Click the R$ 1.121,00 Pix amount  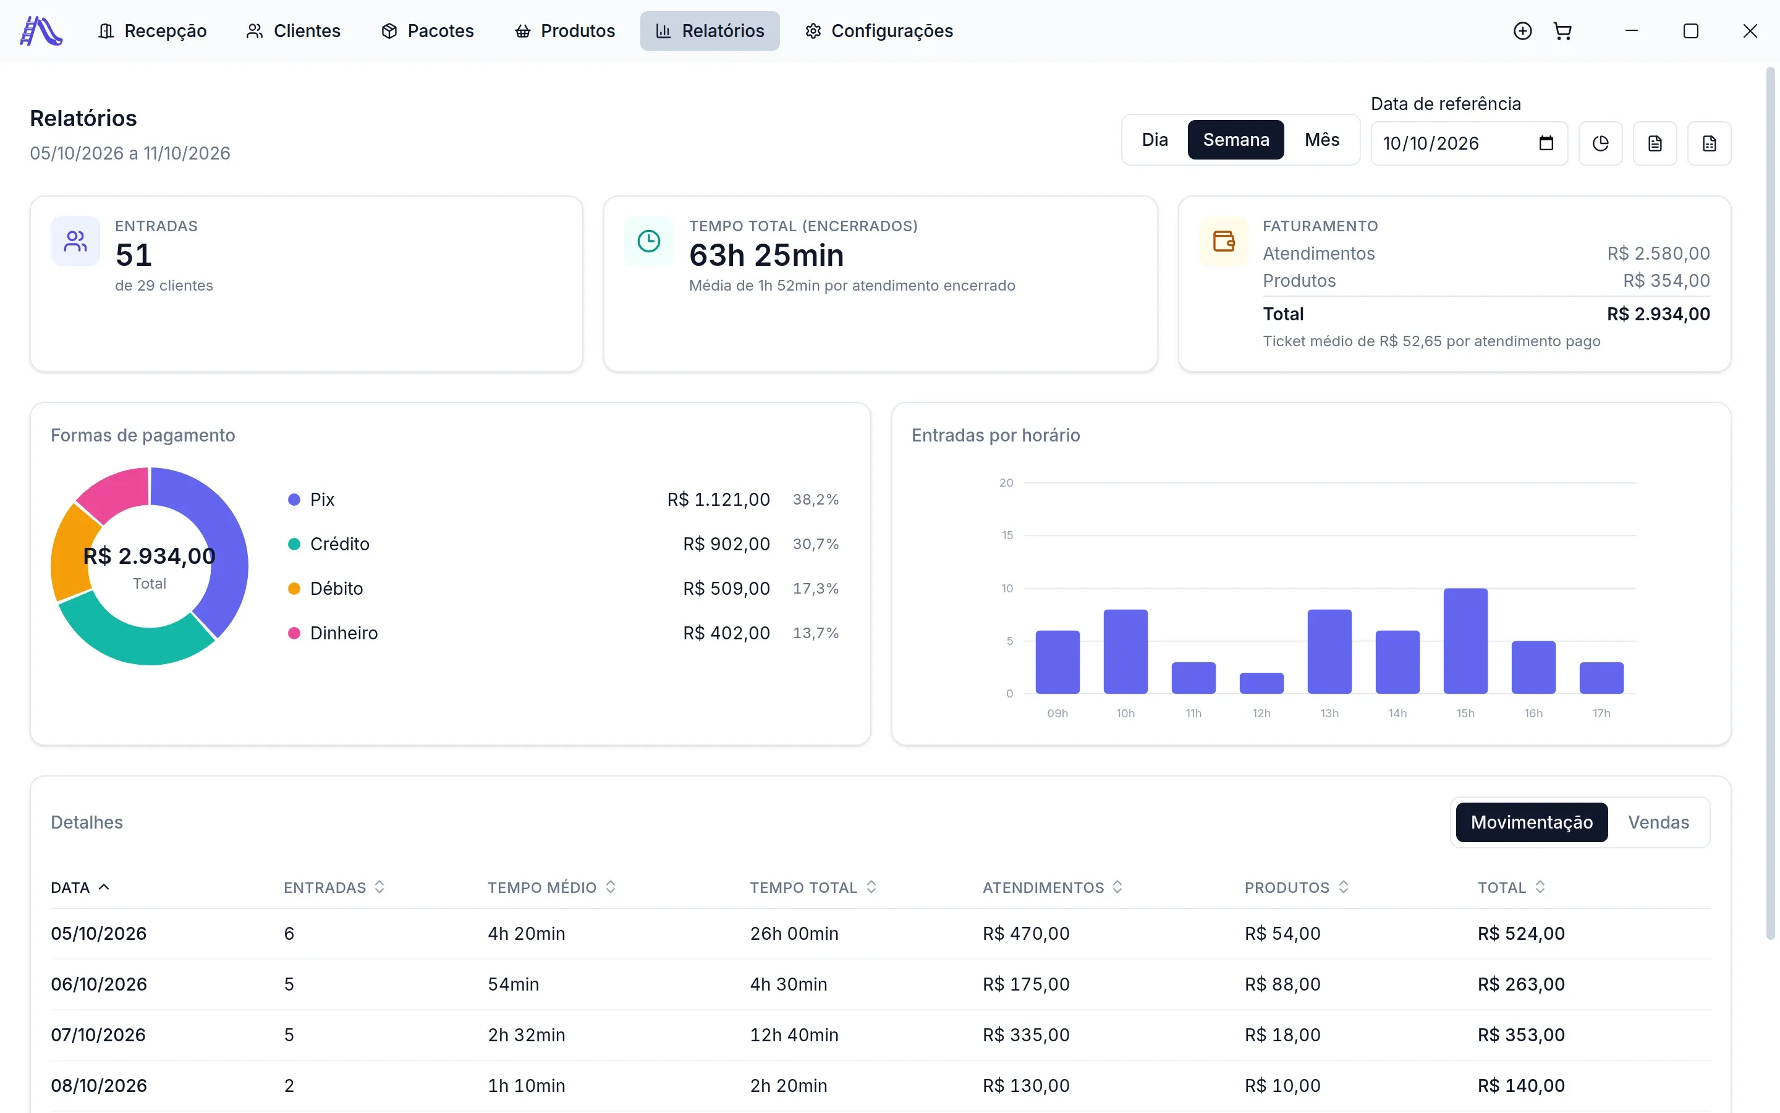719,500
